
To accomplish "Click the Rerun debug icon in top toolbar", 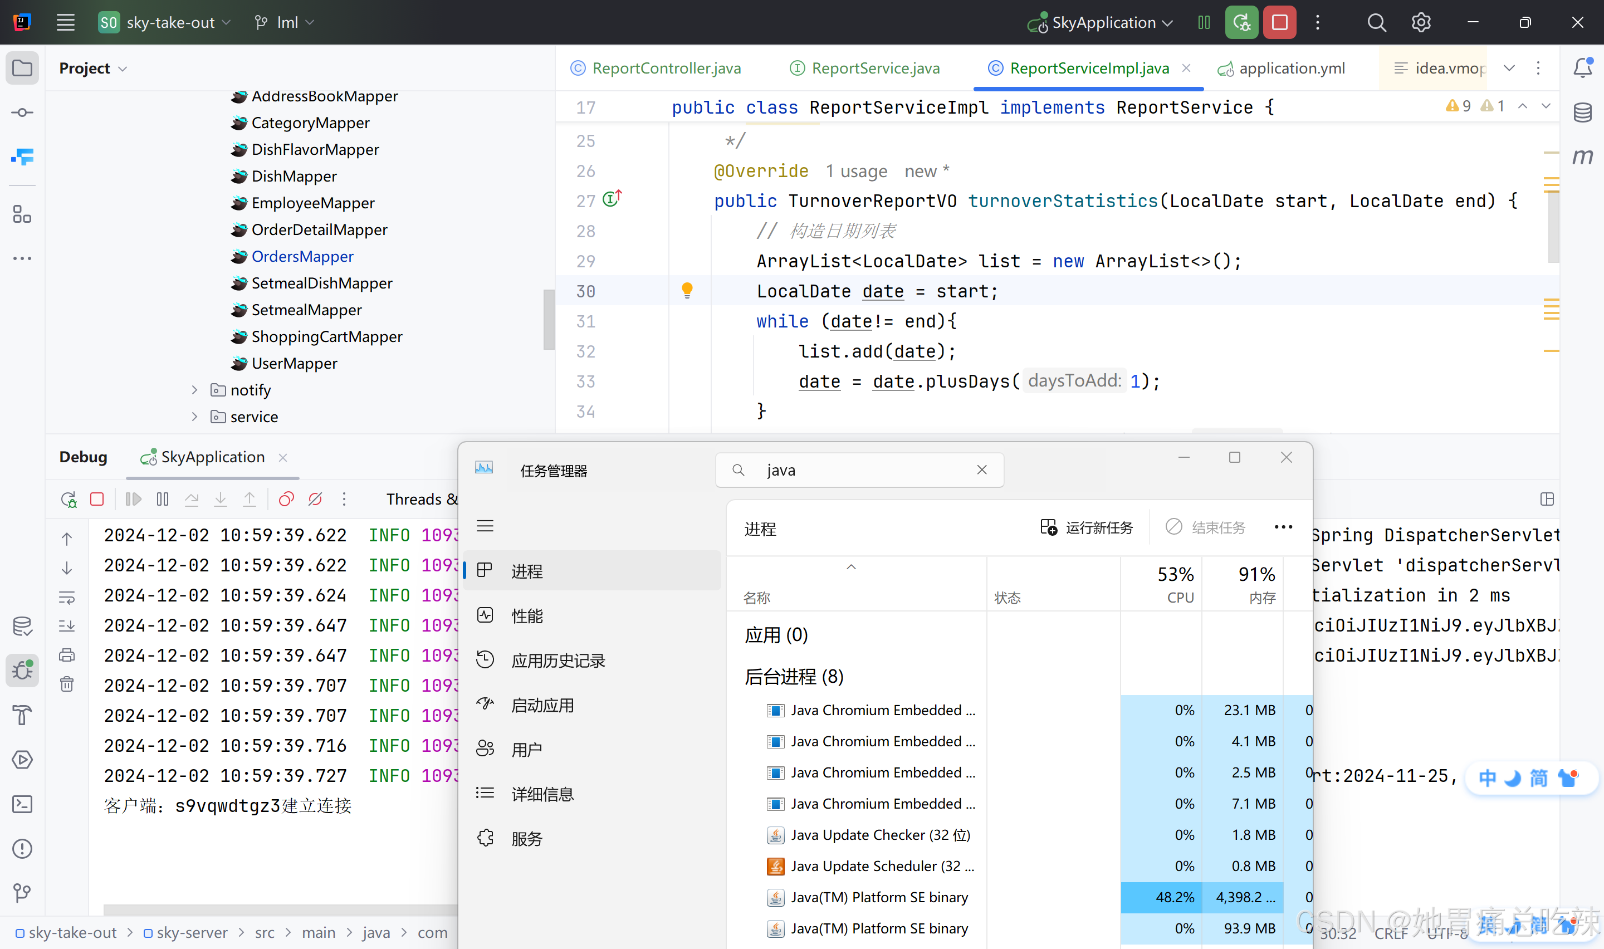I will tap(1241, 22).
